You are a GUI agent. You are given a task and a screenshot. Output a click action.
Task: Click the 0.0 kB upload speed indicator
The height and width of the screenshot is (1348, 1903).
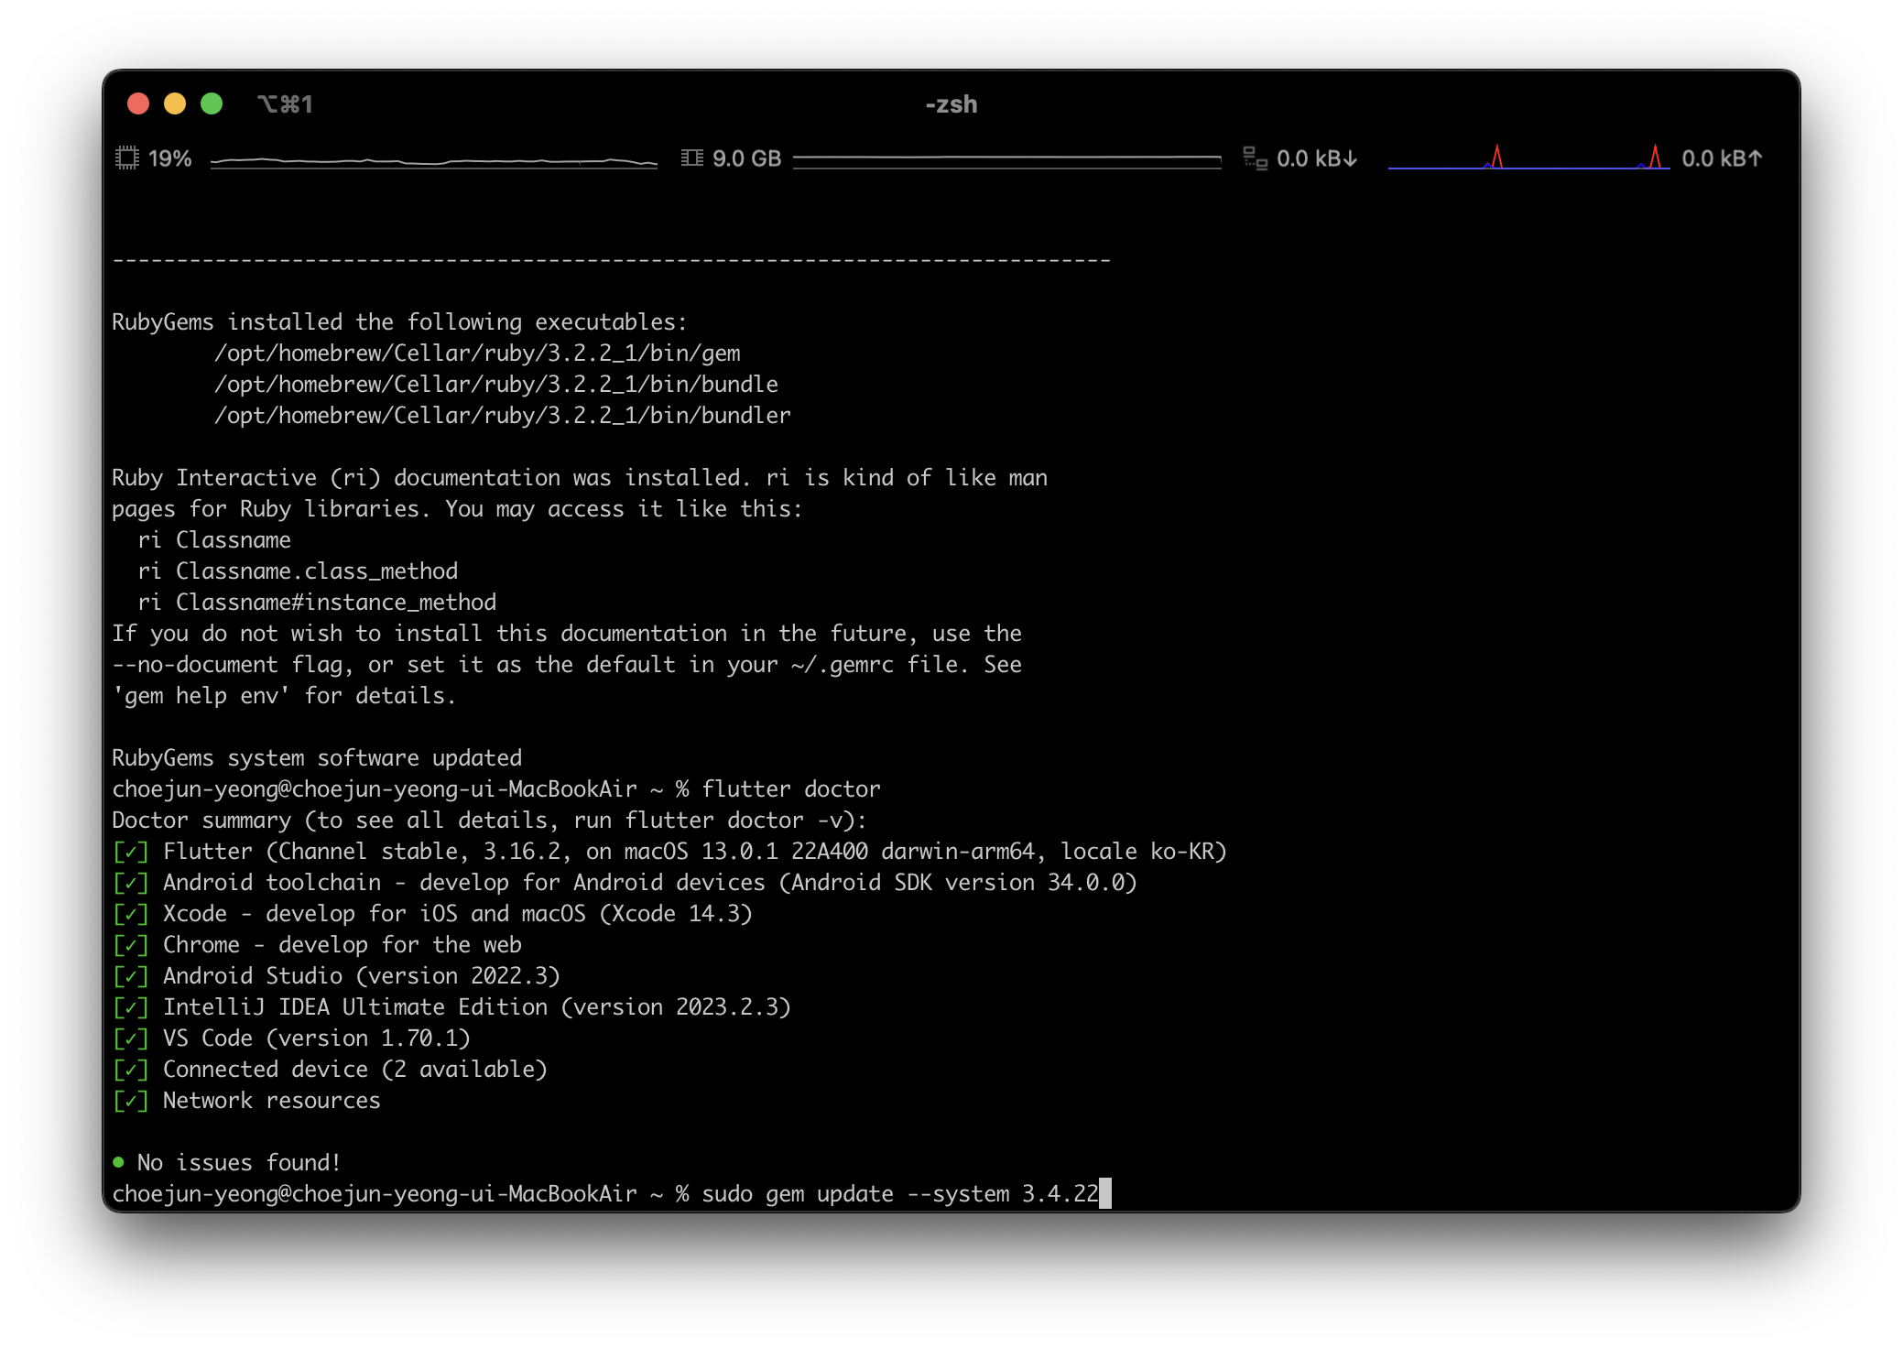point(1722,158)
